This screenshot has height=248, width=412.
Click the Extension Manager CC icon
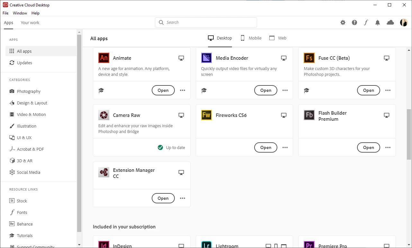103,172
